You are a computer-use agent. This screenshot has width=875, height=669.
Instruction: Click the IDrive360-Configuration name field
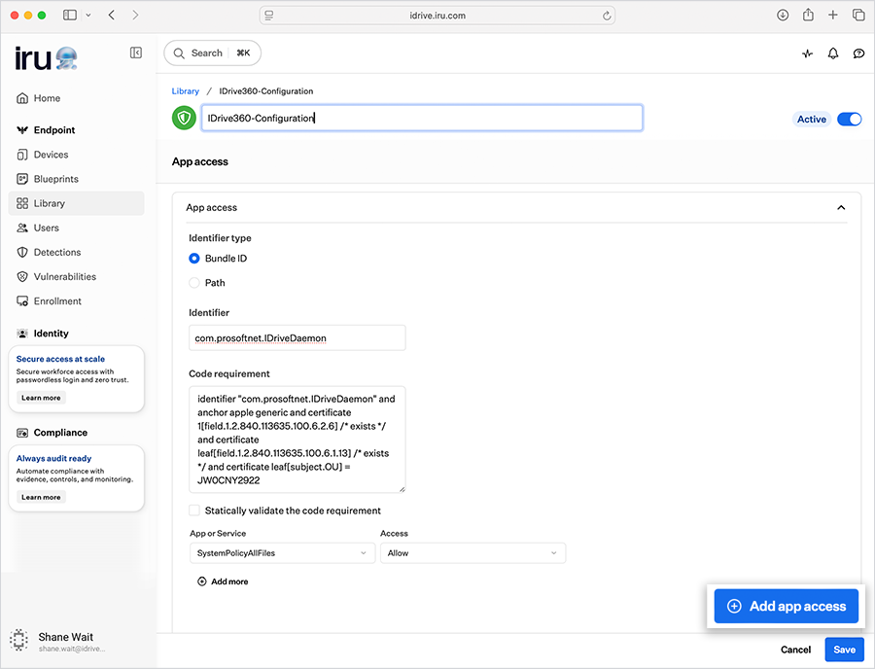pos(422,118)
